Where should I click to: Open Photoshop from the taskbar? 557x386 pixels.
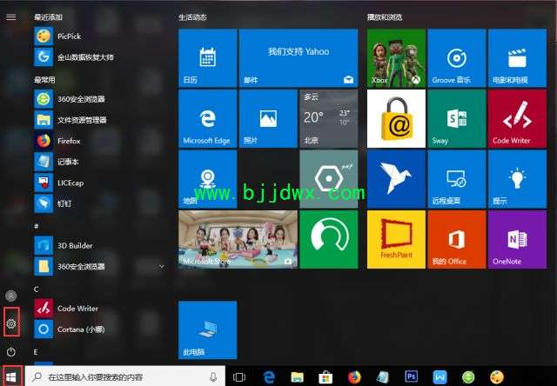pyautogui.click(x=411, y=376)
